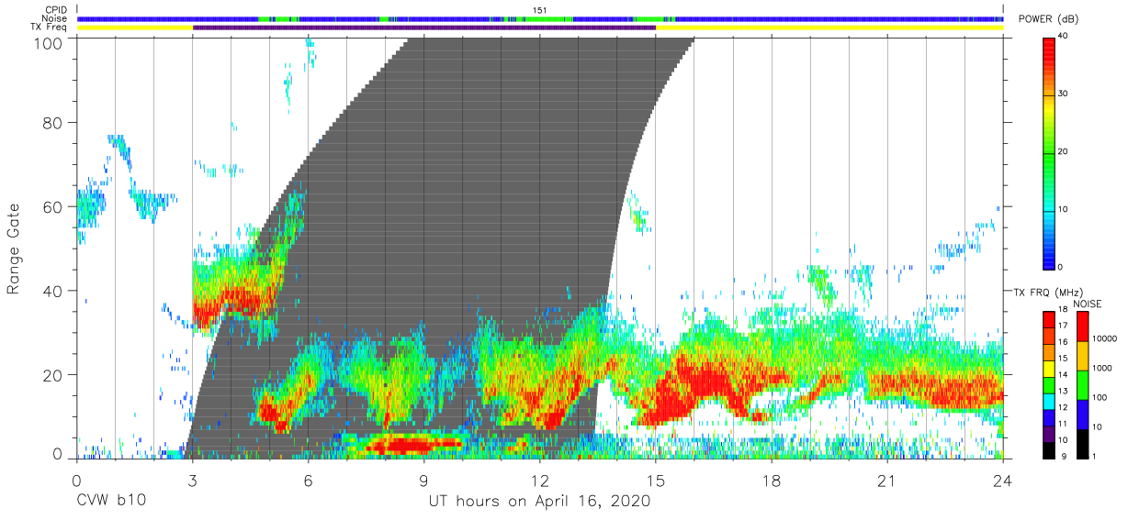The width and height of the screenshot is (1128, 520).
Task: Click the '60' tick on Range Gate axis
Action: [x=53, y=206]
